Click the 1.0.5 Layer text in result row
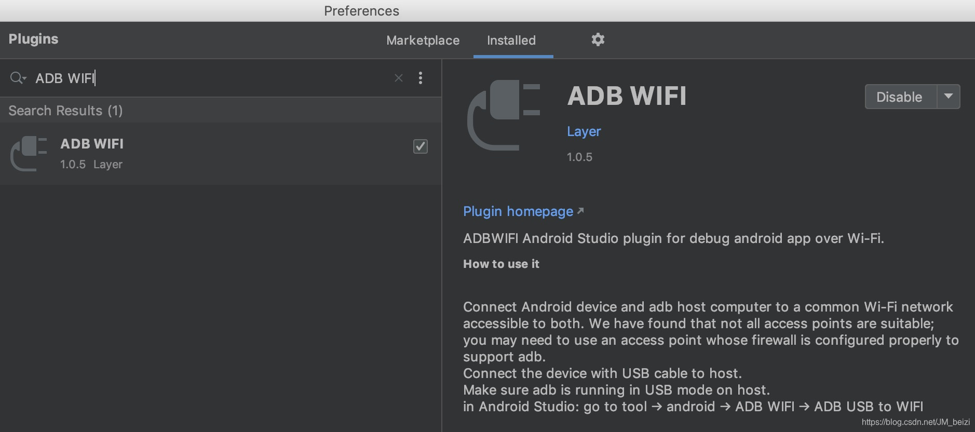Screen dimensions: 975x432 (x=91, y=164)
